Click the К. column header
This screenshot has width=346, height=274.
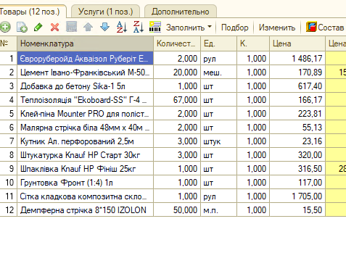[253, 43]
